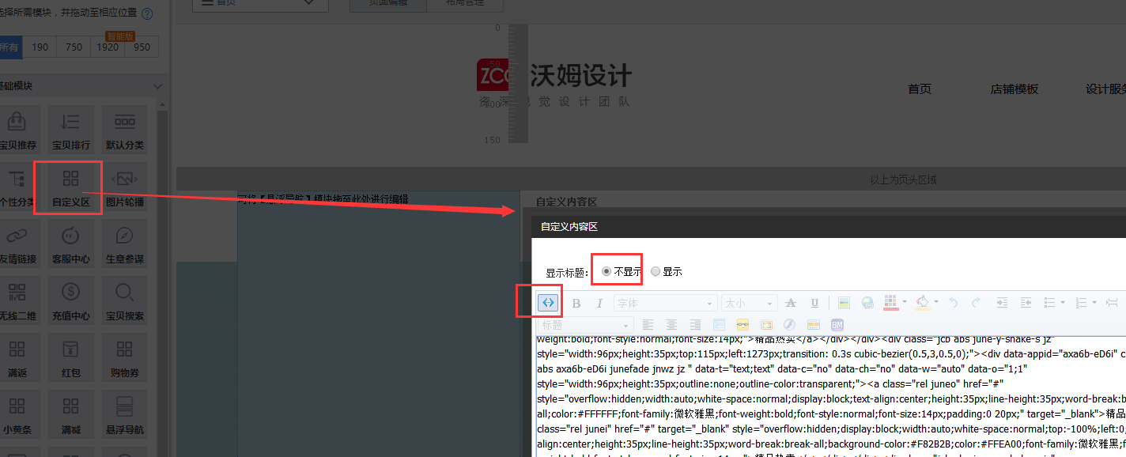1126x457 pixels.
Task: Switch to the 750 width tab
Action: (74, 47)
